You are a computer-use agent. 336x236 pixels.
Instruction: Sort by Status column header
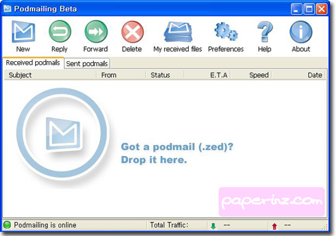(x=164, y=75)
